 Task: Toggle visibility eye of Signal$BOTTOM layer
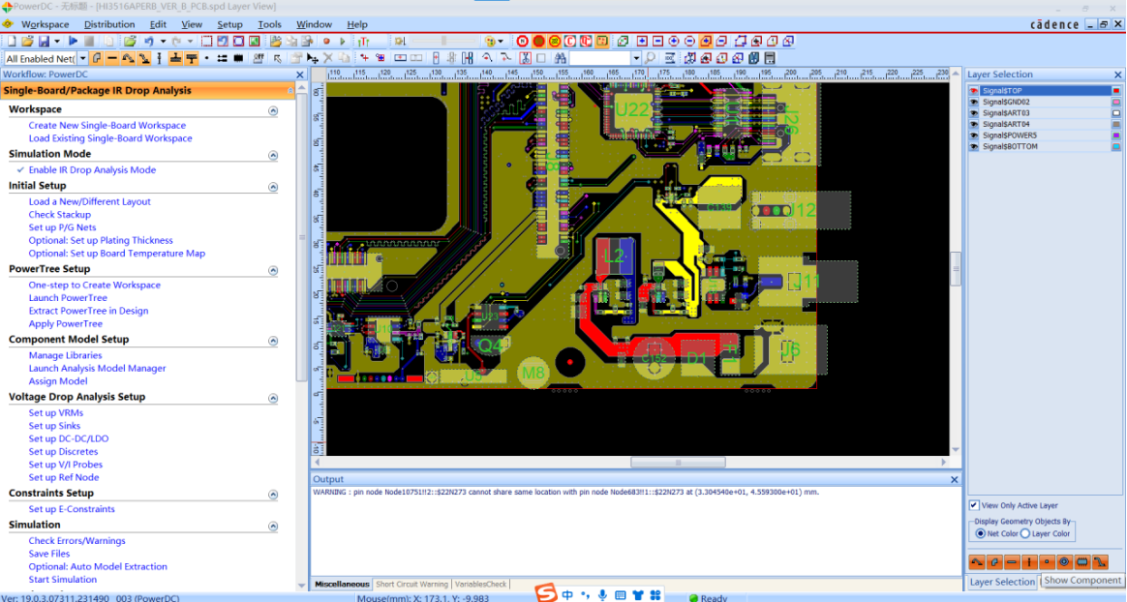click(974, 146)
